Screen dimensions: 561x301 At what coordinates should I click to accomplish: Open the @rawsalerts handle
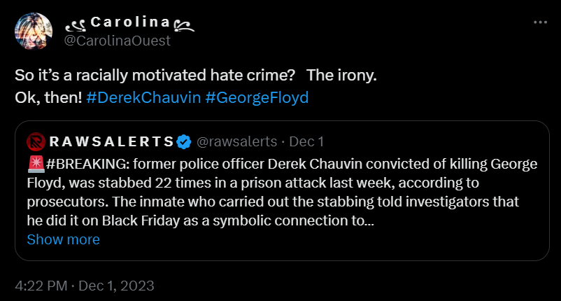pyautogui.click(x=237, y=142)
